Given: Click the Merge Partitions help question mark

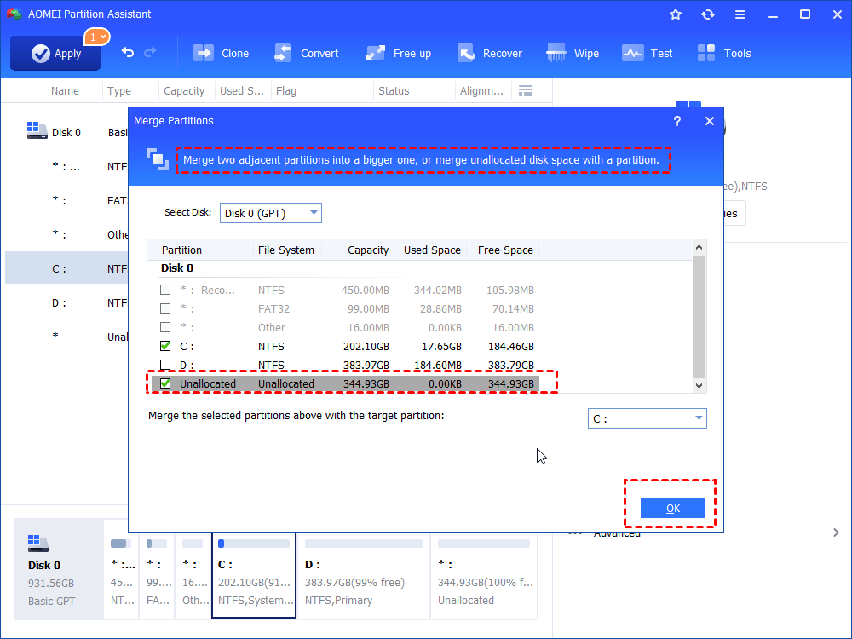Looking at the screenshot, I should [677, 121].
